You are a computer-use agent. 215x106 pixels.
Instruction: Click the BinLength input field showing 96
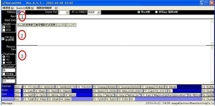click(x=9, y=70)
